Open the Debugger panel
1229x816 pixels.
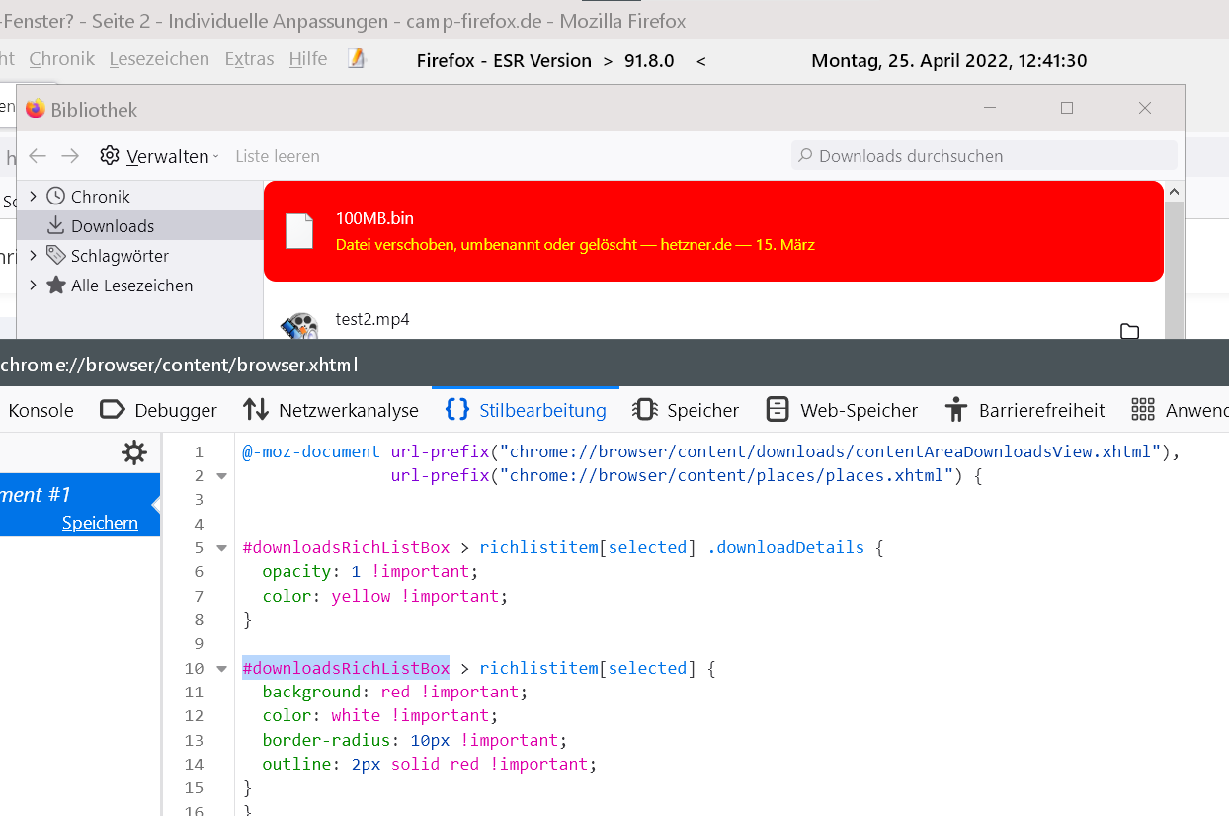(159, 410)
